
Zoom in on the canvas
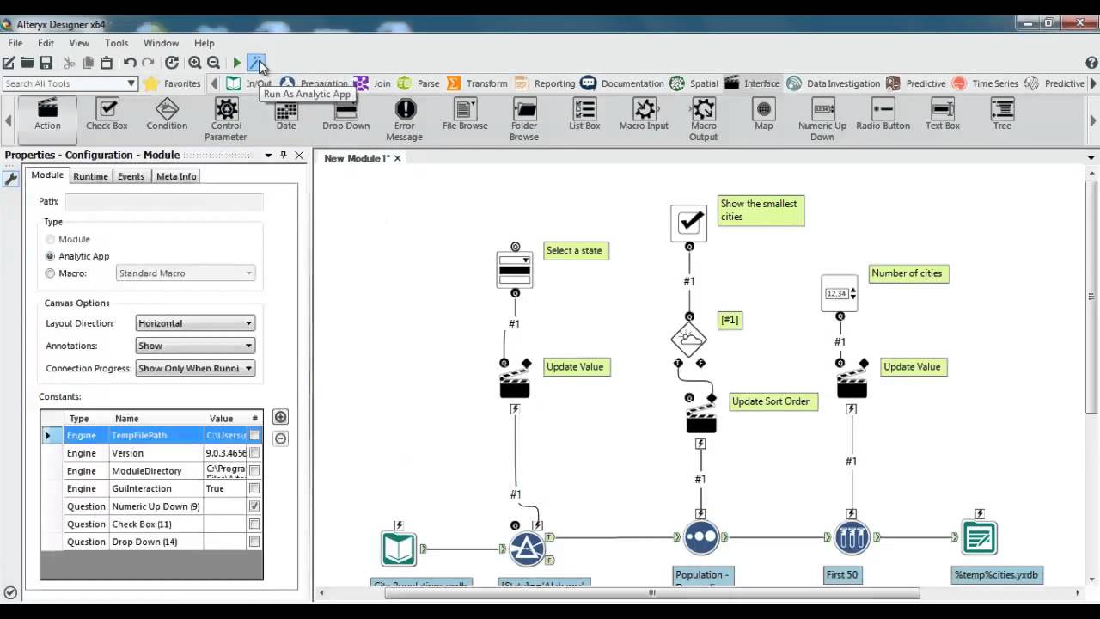tap(195, 63)
